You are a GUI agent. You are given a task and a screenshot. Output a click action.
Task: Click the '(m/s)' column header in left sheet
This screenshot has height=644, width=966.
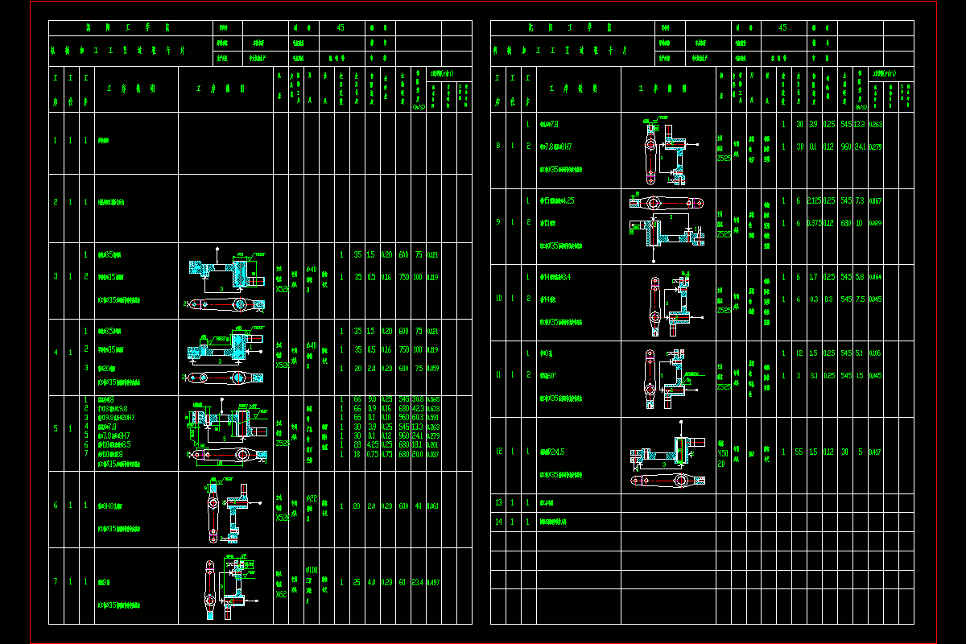(x=419, y=106)
